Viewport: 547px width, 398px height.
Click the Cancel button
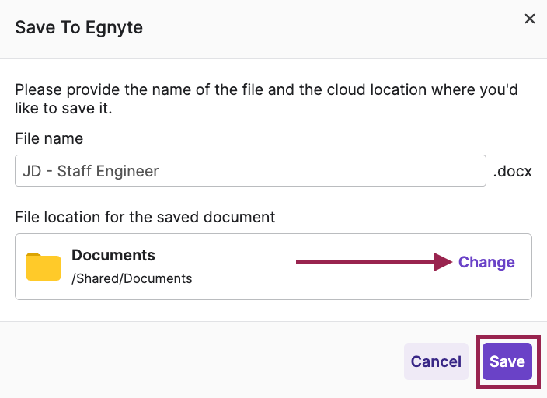coord(436,361)
